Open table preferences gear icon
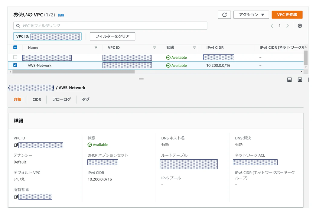316x215 pixels. pyautogui.click(x=300, y=26)
